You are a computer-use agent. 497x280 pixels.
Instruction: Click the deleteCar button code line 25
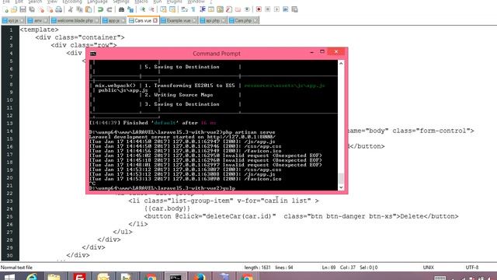tap(301, 216)
